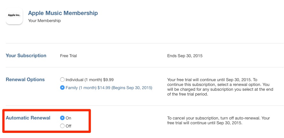Turn Automatic Renewal On radio button
Screen dimensions: 284x138
coord(62,118)
